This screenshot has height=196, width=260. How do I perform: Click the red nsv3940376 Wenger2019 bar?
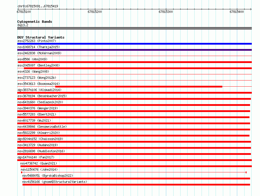(134, 111)
